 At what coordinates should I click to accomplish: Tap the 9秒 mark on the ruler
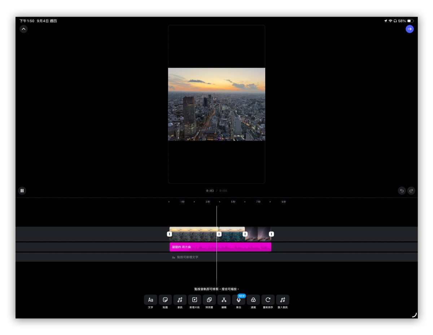click(x=284, y=202)
